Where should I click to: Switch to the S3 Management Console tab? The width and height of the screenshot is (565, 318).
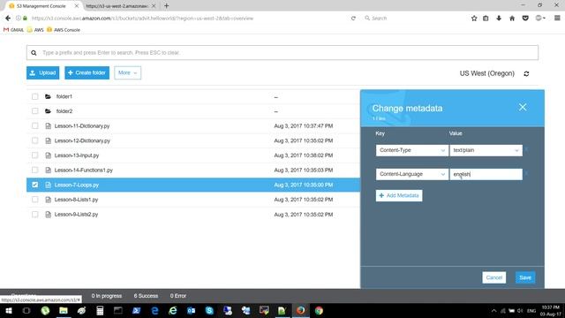pos(41,6)
